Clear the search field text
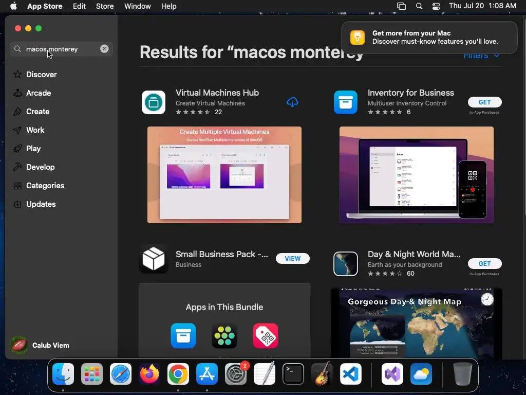The height and width of the screenshot is (395, 526). [104, 49]
